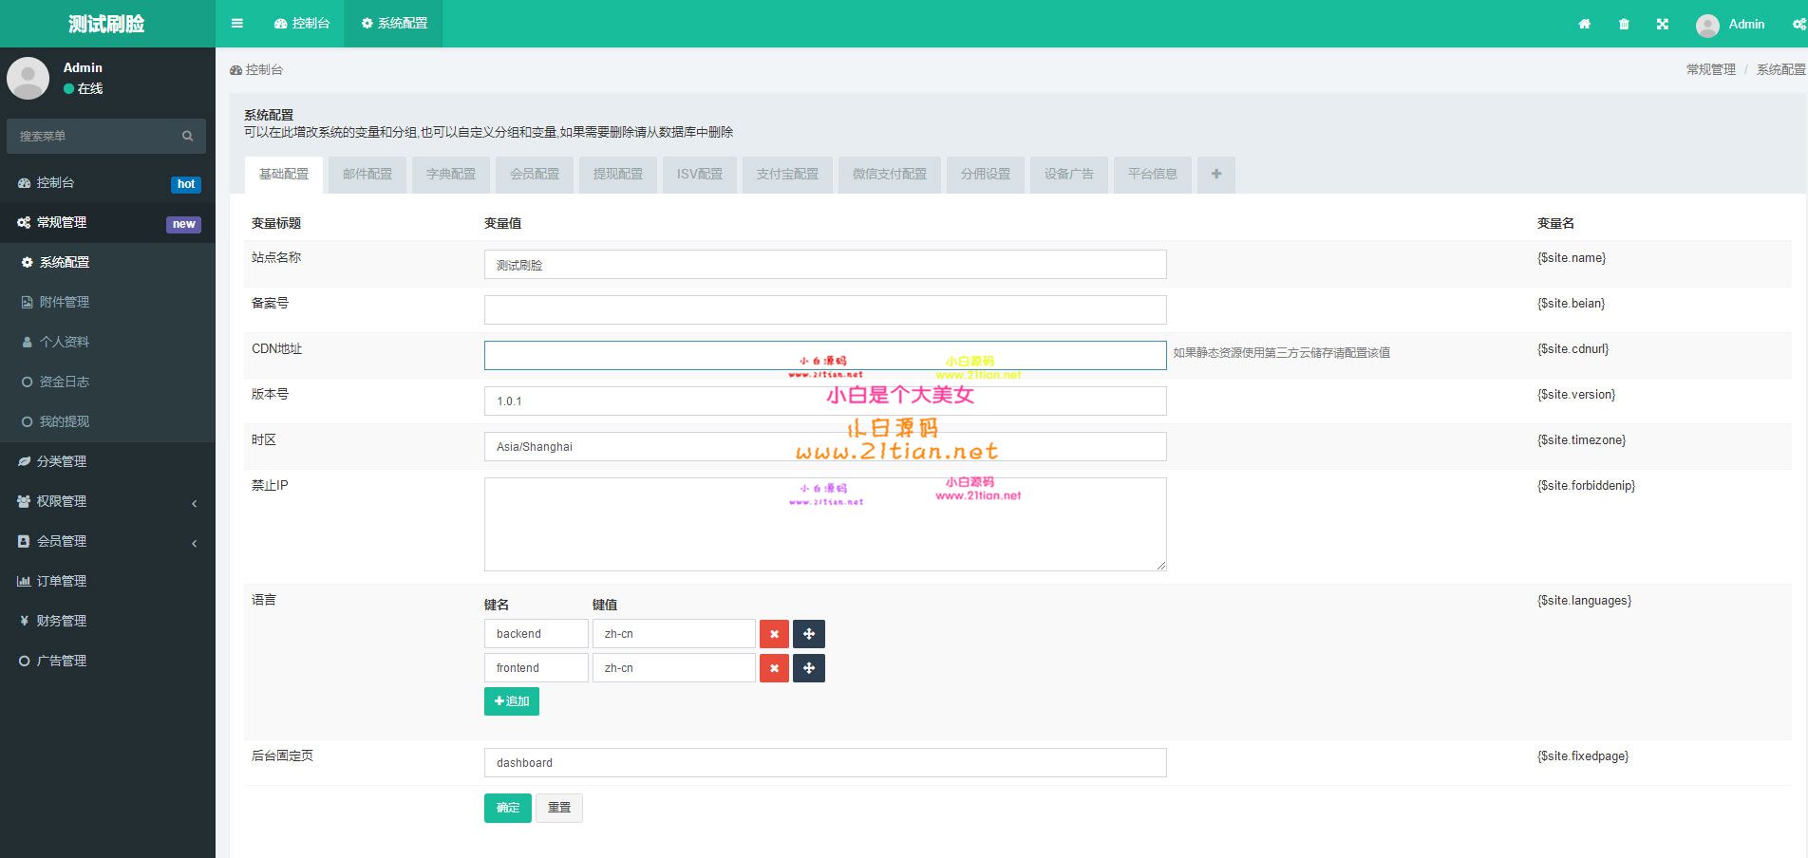Switch to the 邮件配置 tab

point(367,175)
